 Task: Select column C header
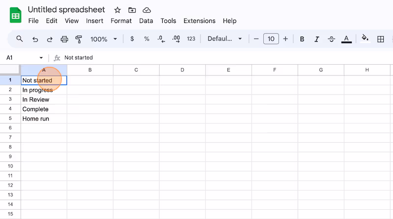(x=136, y=70)
